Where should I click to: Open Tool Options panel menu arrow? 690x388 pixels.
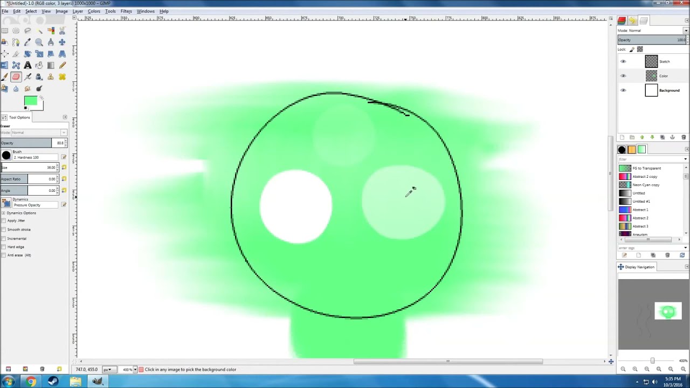coord(65,117)
